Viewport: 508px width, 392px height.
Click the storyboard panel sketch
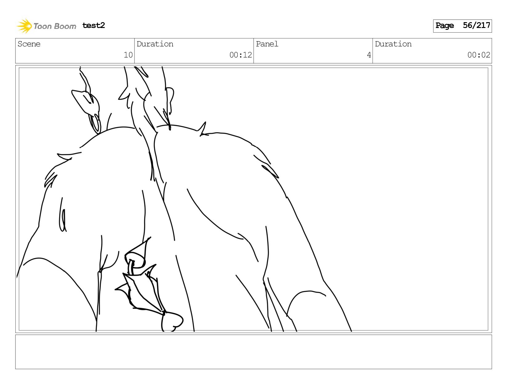click(253, 199)
